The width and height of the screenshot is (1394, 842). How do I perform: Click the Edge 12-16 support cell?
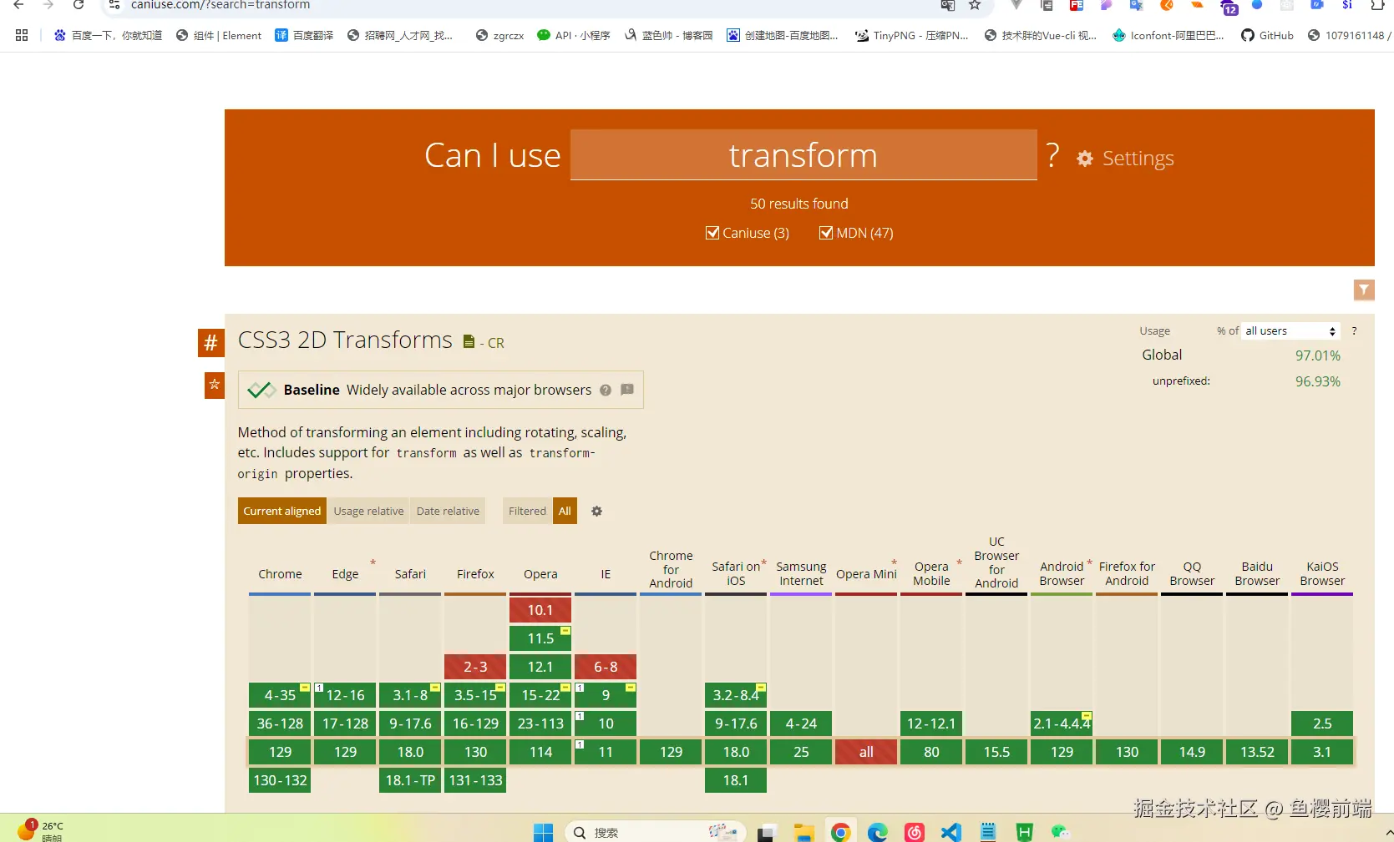[x=345, y=695]
